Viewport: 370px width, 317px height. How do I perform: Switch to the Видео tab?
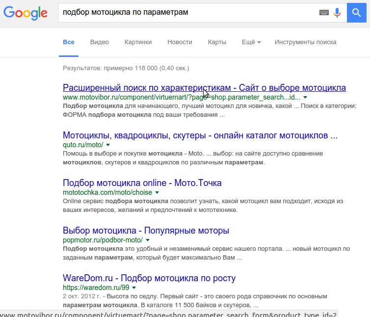(x=99, y=42)
